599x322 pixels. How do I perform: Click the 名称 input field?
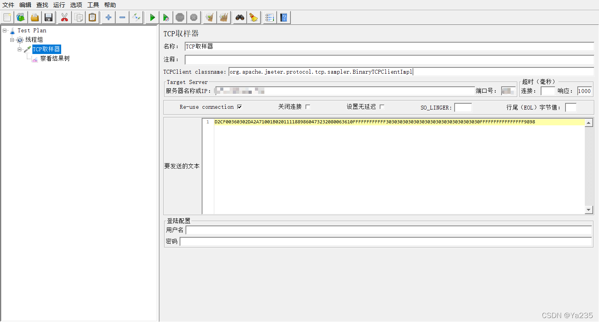pos(389,47)
